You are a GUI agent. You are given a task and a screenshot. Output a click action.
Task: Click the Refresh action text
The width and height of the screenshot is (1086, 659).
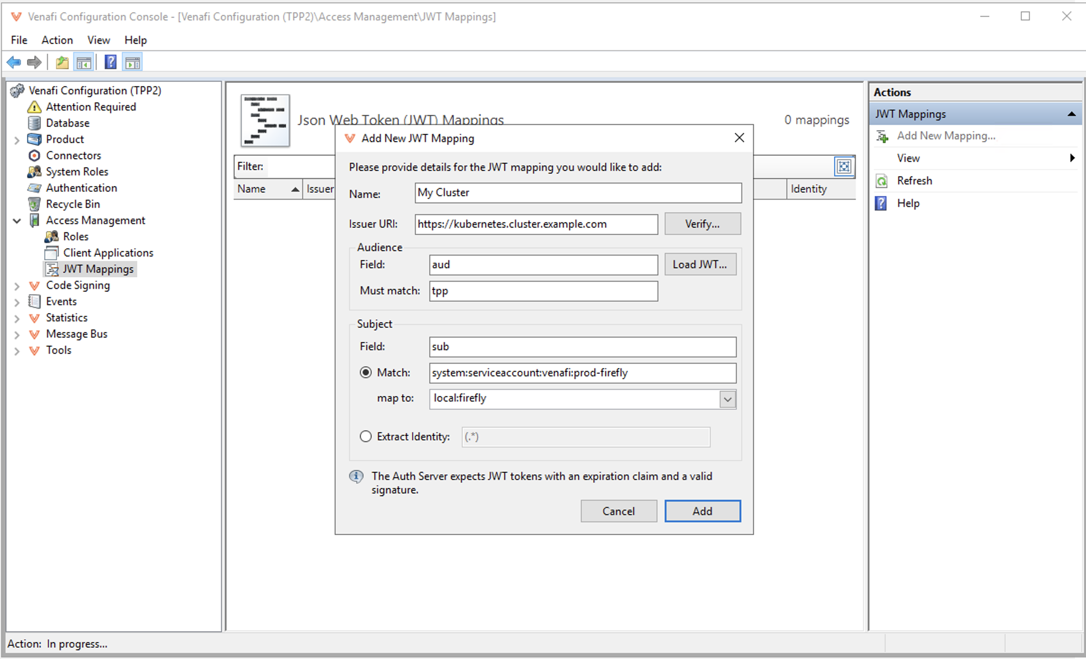tap(914, 181)
